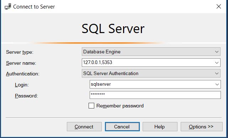
Task: Show more settings via Options >>
Action: [202, 127]
